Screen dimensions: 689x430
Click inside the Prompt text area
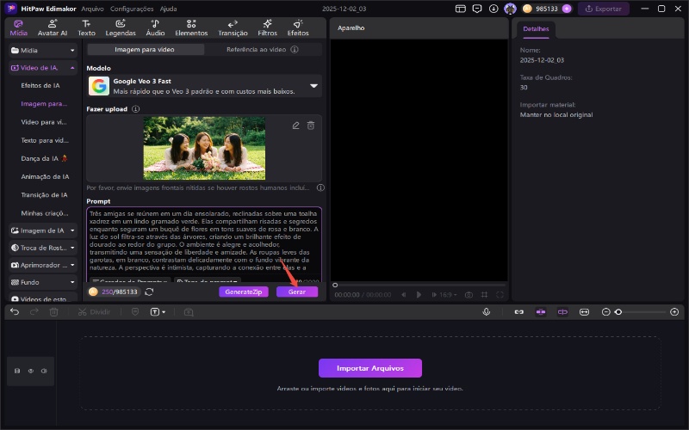[x=203, y=241]
